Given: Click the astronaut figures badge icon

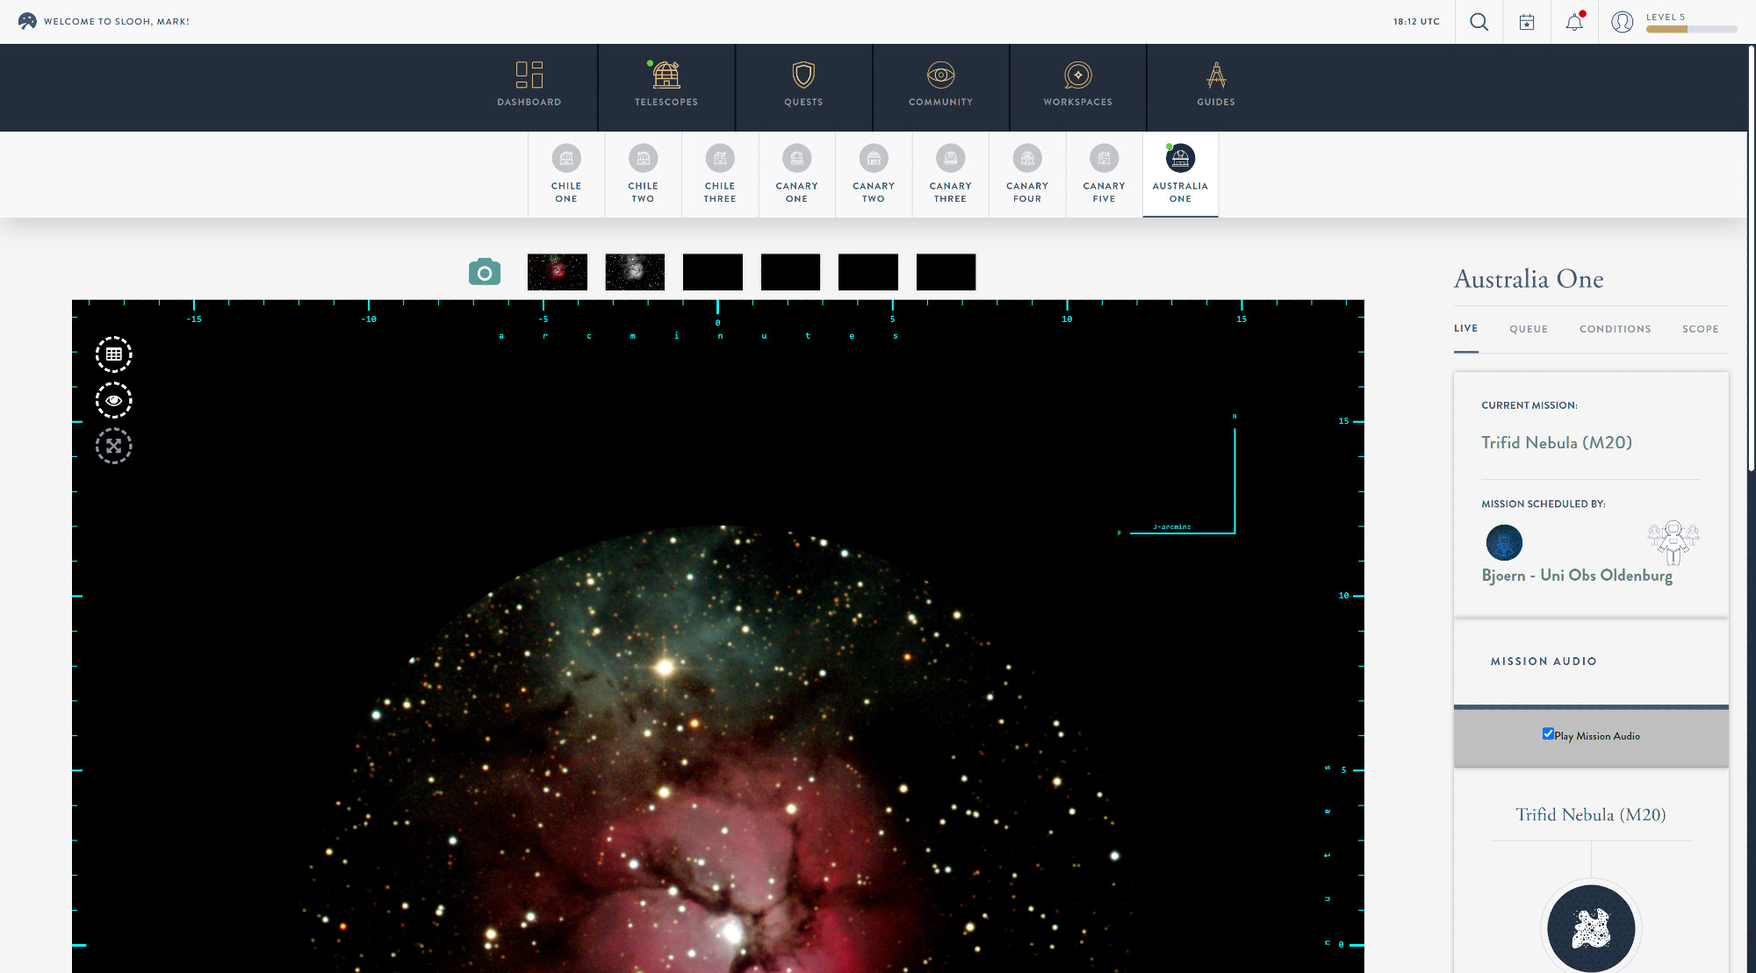Looking at the screenshot, I should [x=1673, y=542].
